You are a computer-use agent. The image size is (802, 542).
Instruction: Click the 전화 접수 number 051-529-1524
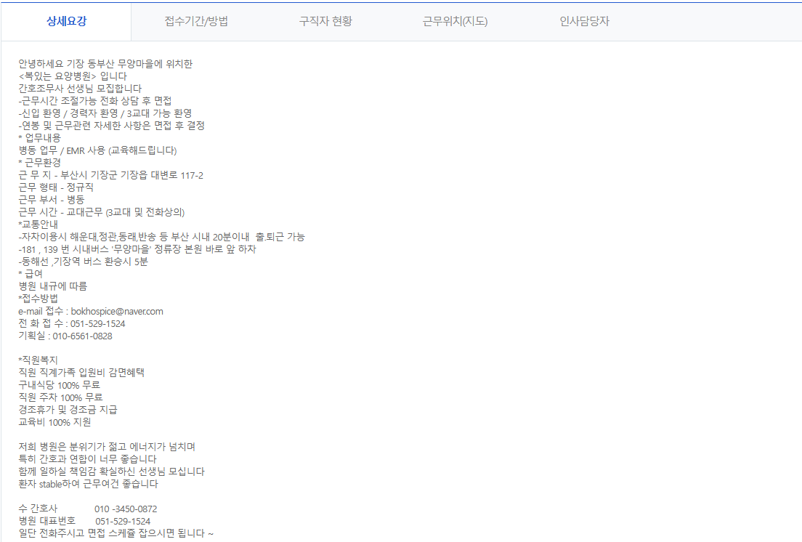(x=97, y=323)
